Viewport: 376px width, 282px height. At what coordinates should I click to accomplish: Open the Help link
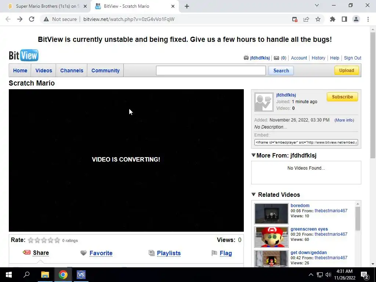335,58
